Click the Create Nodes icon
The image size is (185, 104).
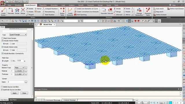tap(3, 12)
